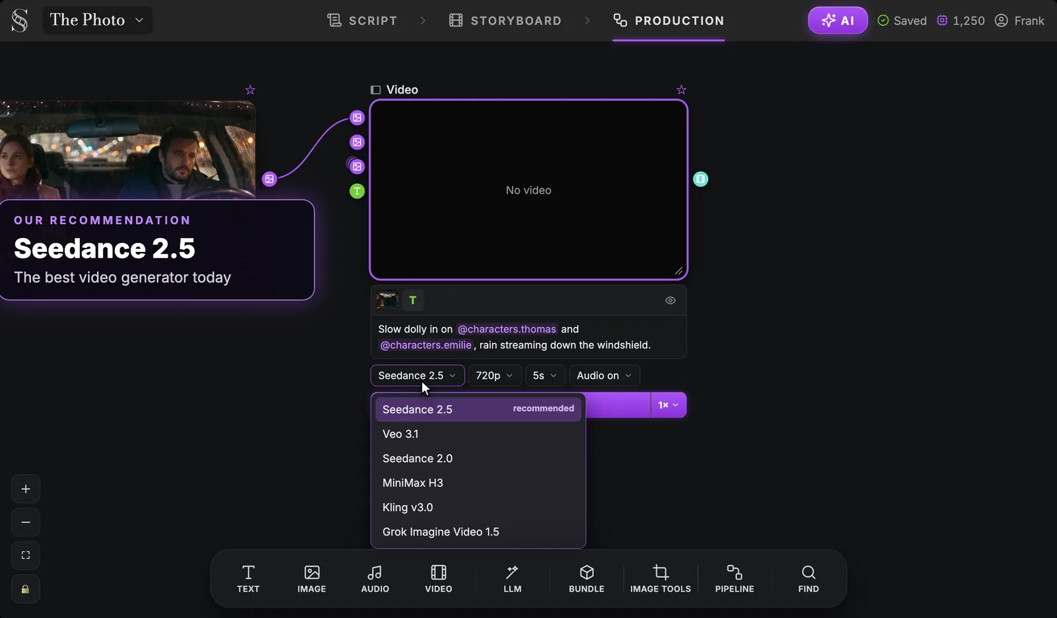Click the Saved status indicator
The width and height of the screenshot is (1057, 618).
[x=902, y=20]
